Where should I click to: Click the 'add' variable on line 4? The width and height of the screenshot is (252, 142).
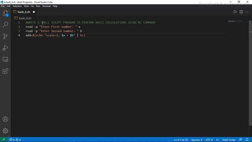pos(28,35)
